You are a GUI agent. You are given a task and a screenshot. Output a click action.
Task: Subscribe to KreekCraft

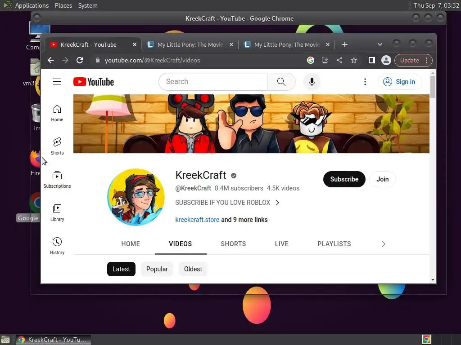[x=344, y=179]
